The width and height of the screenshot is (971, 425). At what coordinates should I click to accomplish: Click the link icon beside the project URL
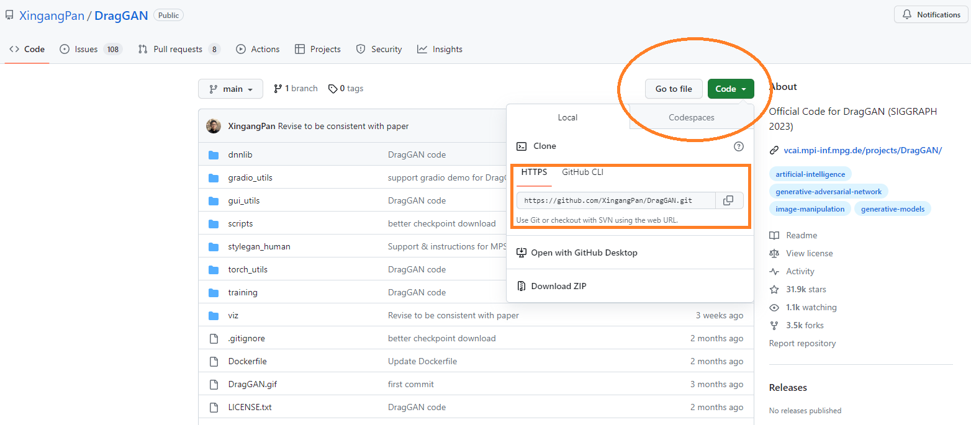pos(774,150)
